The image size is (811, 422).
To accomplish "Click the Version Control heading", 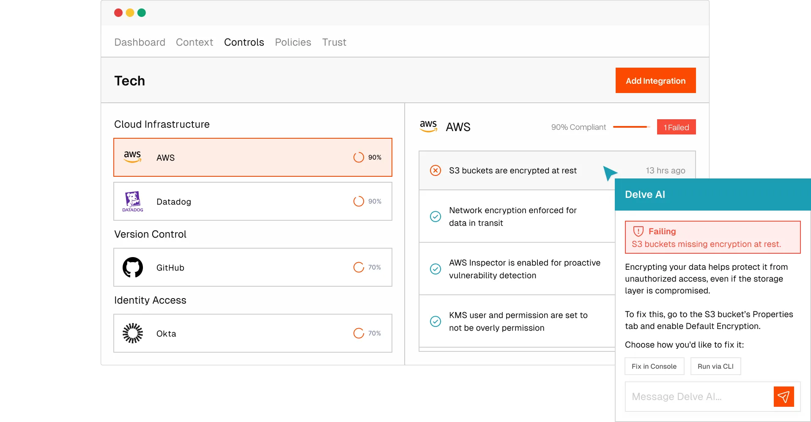I will click(x=150, y=234).
